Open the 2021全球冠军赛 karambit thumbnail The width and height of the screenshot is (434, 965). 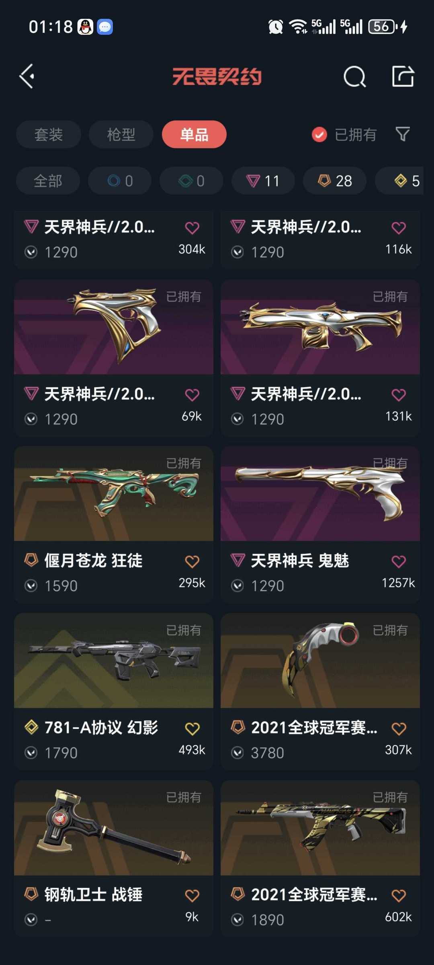[320, 660]
